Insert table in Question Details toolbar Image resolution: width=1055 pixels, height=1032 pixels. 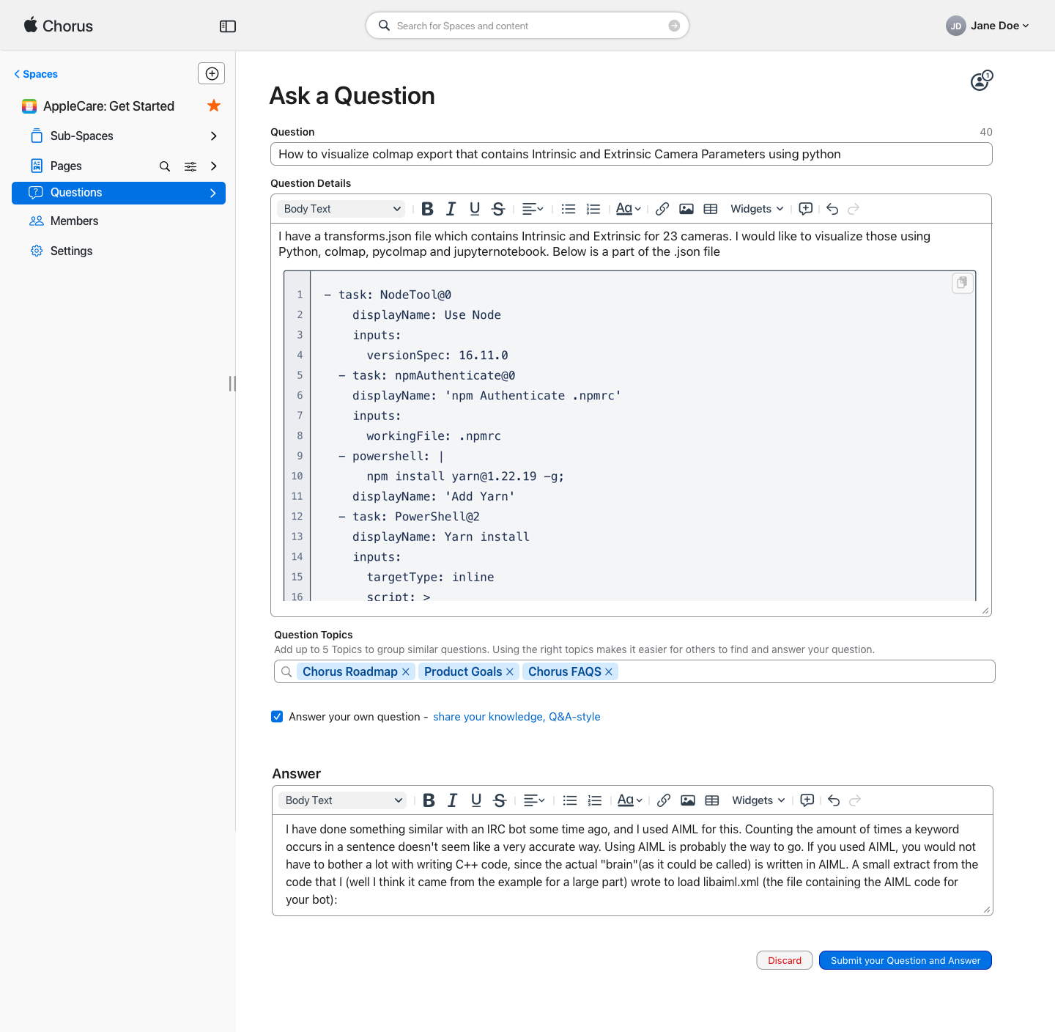click(711, 209)
